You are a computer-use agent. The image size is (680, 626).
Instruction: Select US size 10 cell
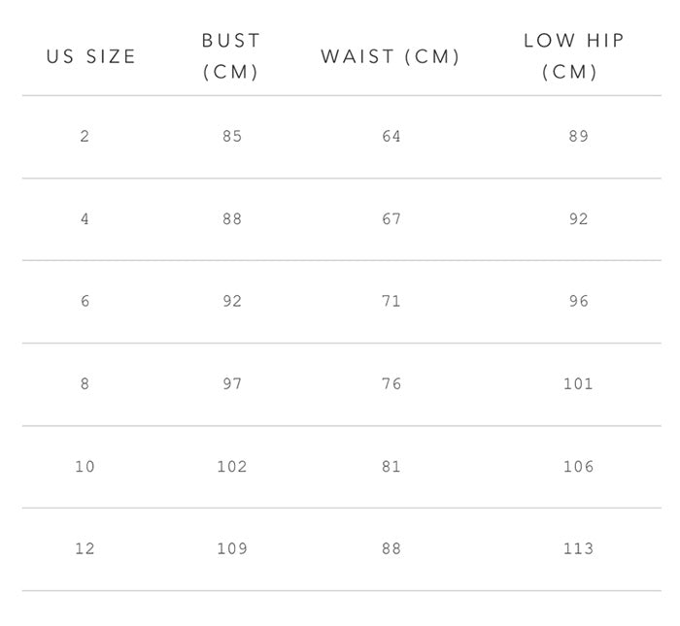pos(85,467)
